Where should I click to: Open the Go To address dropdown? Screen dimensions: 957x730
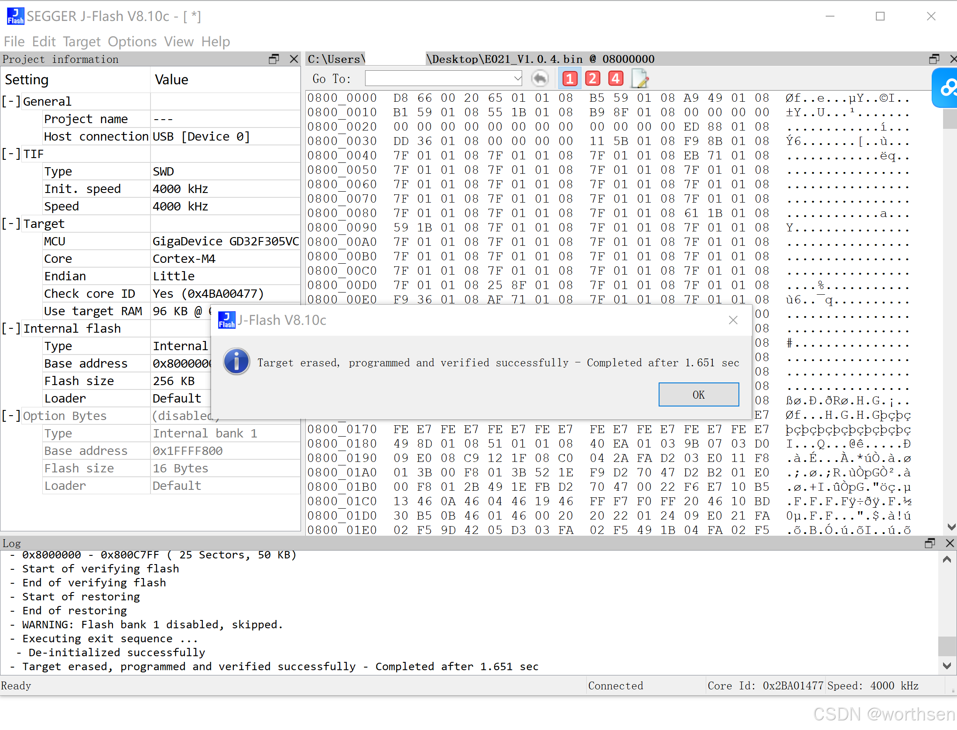(x=517, y=79)
